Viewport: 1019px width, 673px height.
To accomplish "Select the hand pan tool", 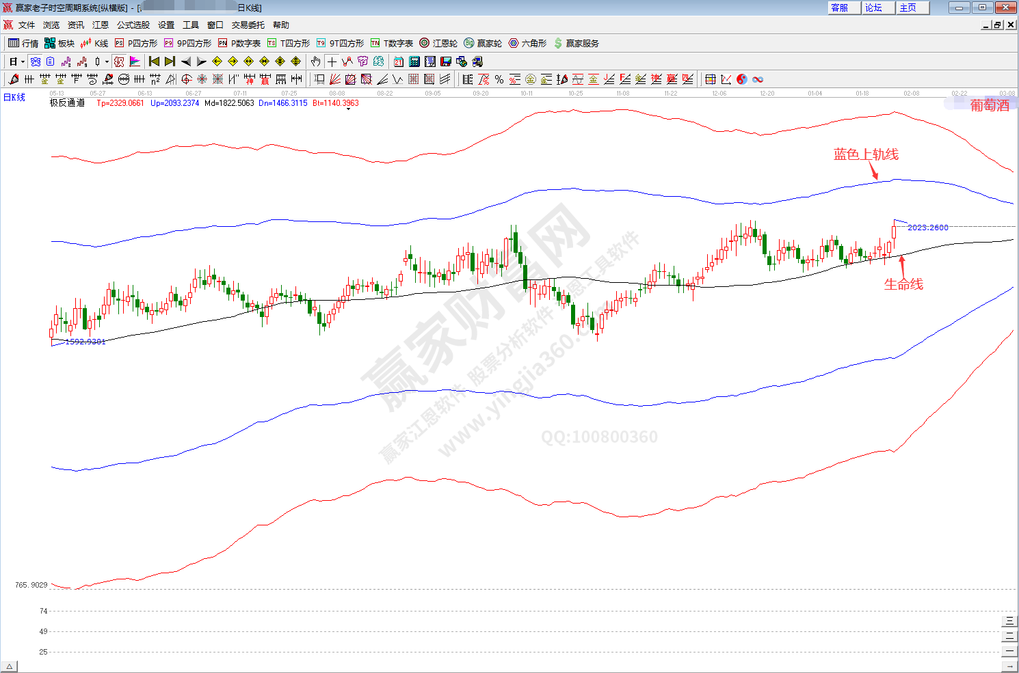I will pos(315,61).
